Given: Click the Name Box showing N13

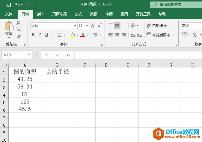Looking at the screenshot, I should (17, 55).
